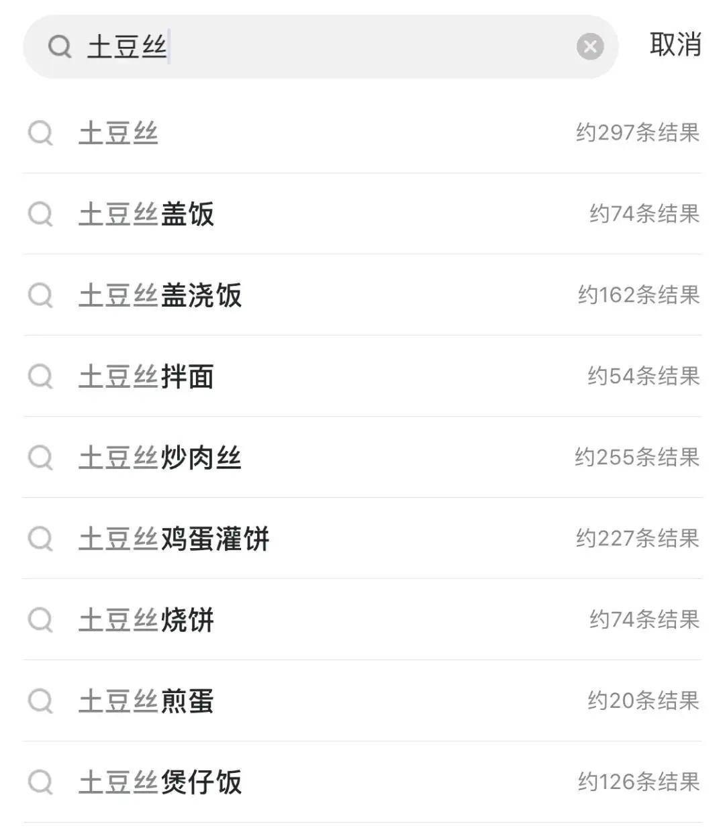Screen dimensions: 725x838
Task: Click magnifier icon beside 土豆丝拌面
Action: [40, 377]
